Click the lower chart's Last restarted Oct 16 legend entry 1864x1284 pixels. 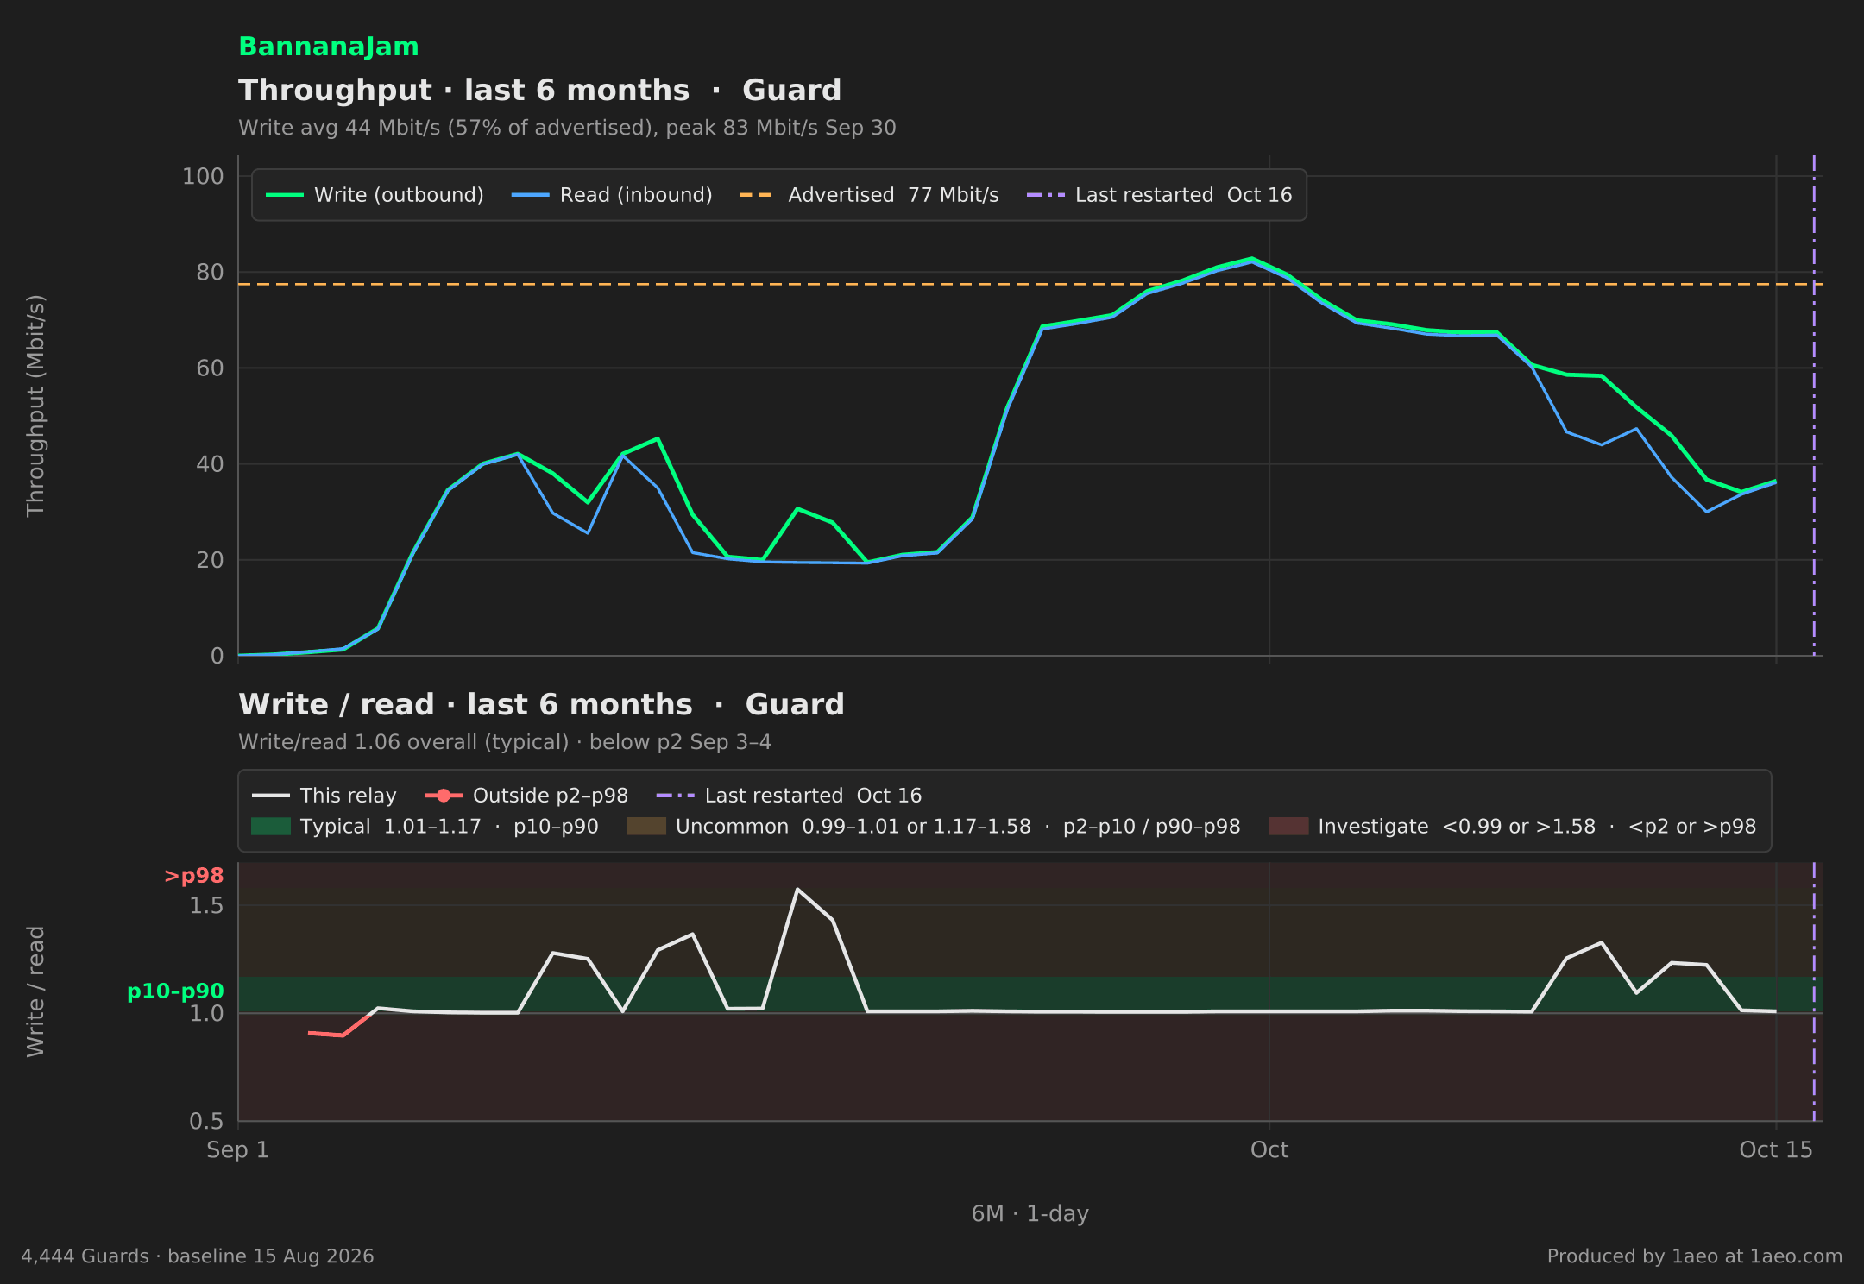(x=789, y=796)
